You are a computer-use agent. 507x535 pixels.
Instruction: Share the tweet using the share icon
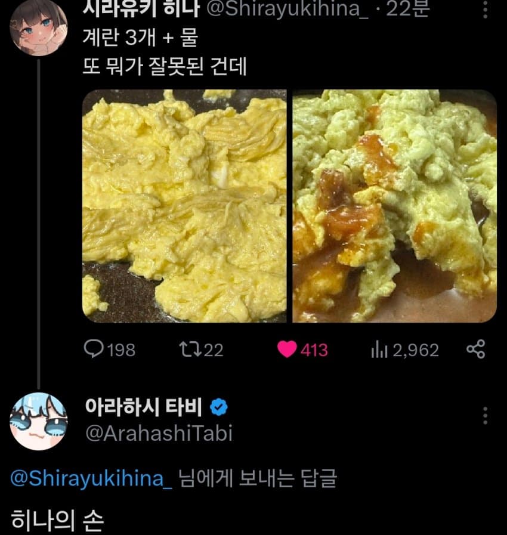pyautogui.click(x=475, y=349)
